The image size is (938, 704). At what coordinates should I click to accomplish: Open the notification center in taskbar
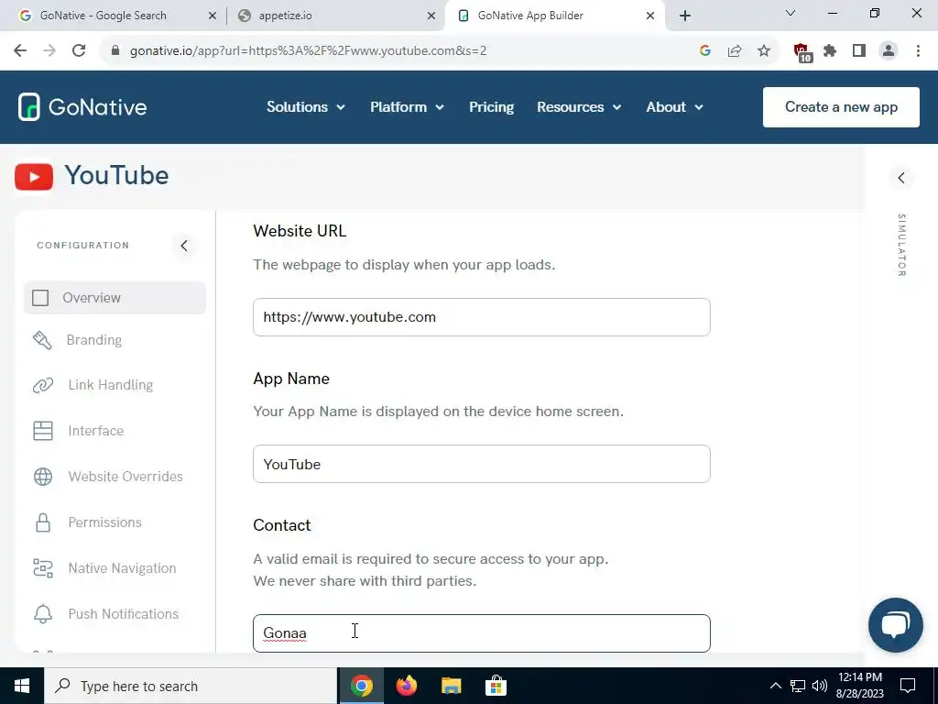[x=908, y=686]
